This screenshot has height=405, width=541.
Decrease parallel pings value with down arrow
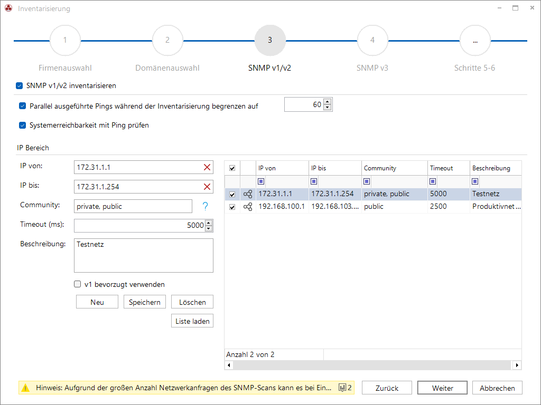pos(328,108)
